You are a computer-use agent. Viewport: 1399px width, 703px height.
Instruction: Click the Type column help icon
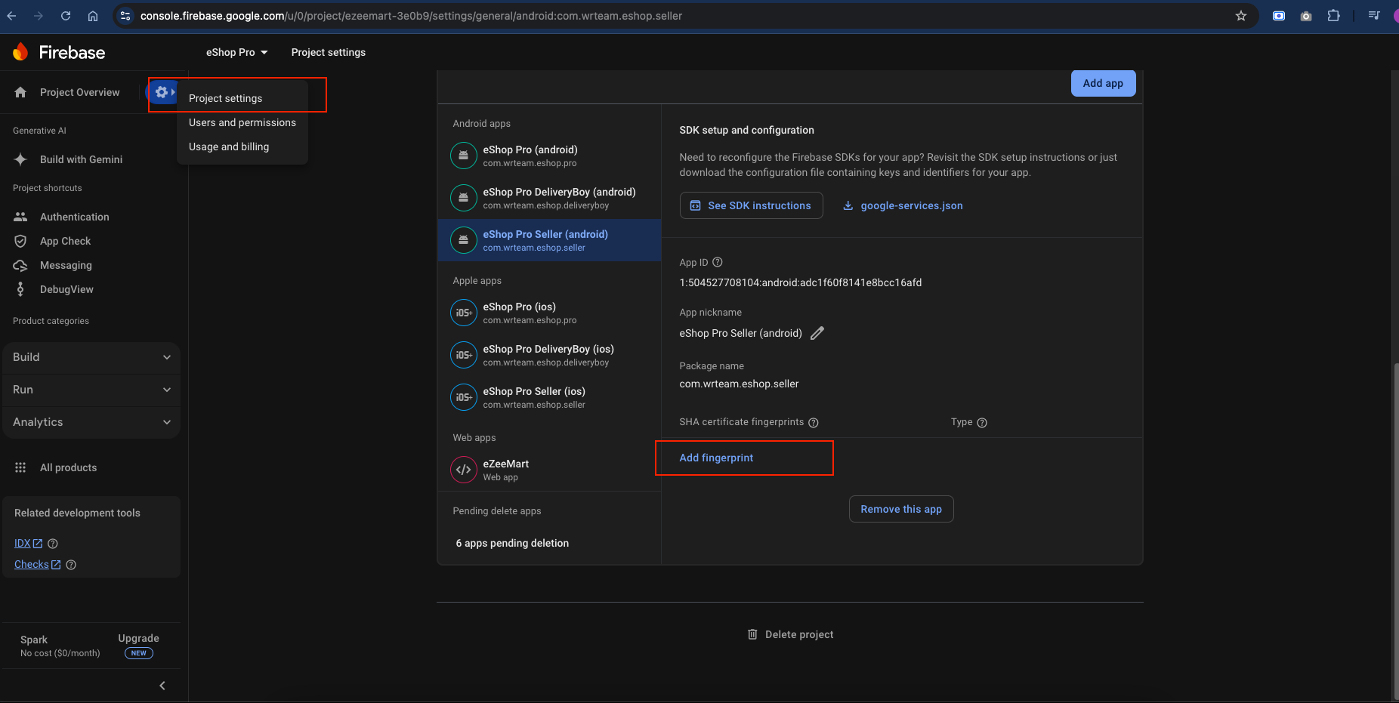(x=982, y=423)
